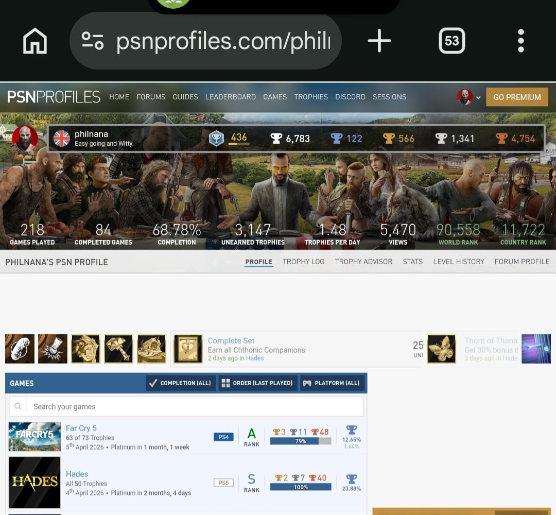Open the TROPHIES menu item
This screenshot has height=515, width=556.
pos(311,97)
